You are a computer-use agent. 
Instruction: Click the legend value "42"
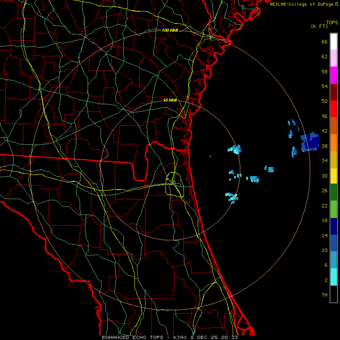point(325,131)
